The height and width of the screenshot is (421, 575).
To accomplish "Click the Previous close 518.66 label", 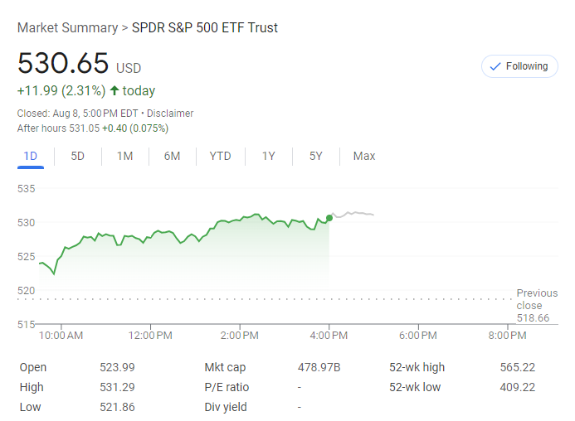I will point(536,305).
